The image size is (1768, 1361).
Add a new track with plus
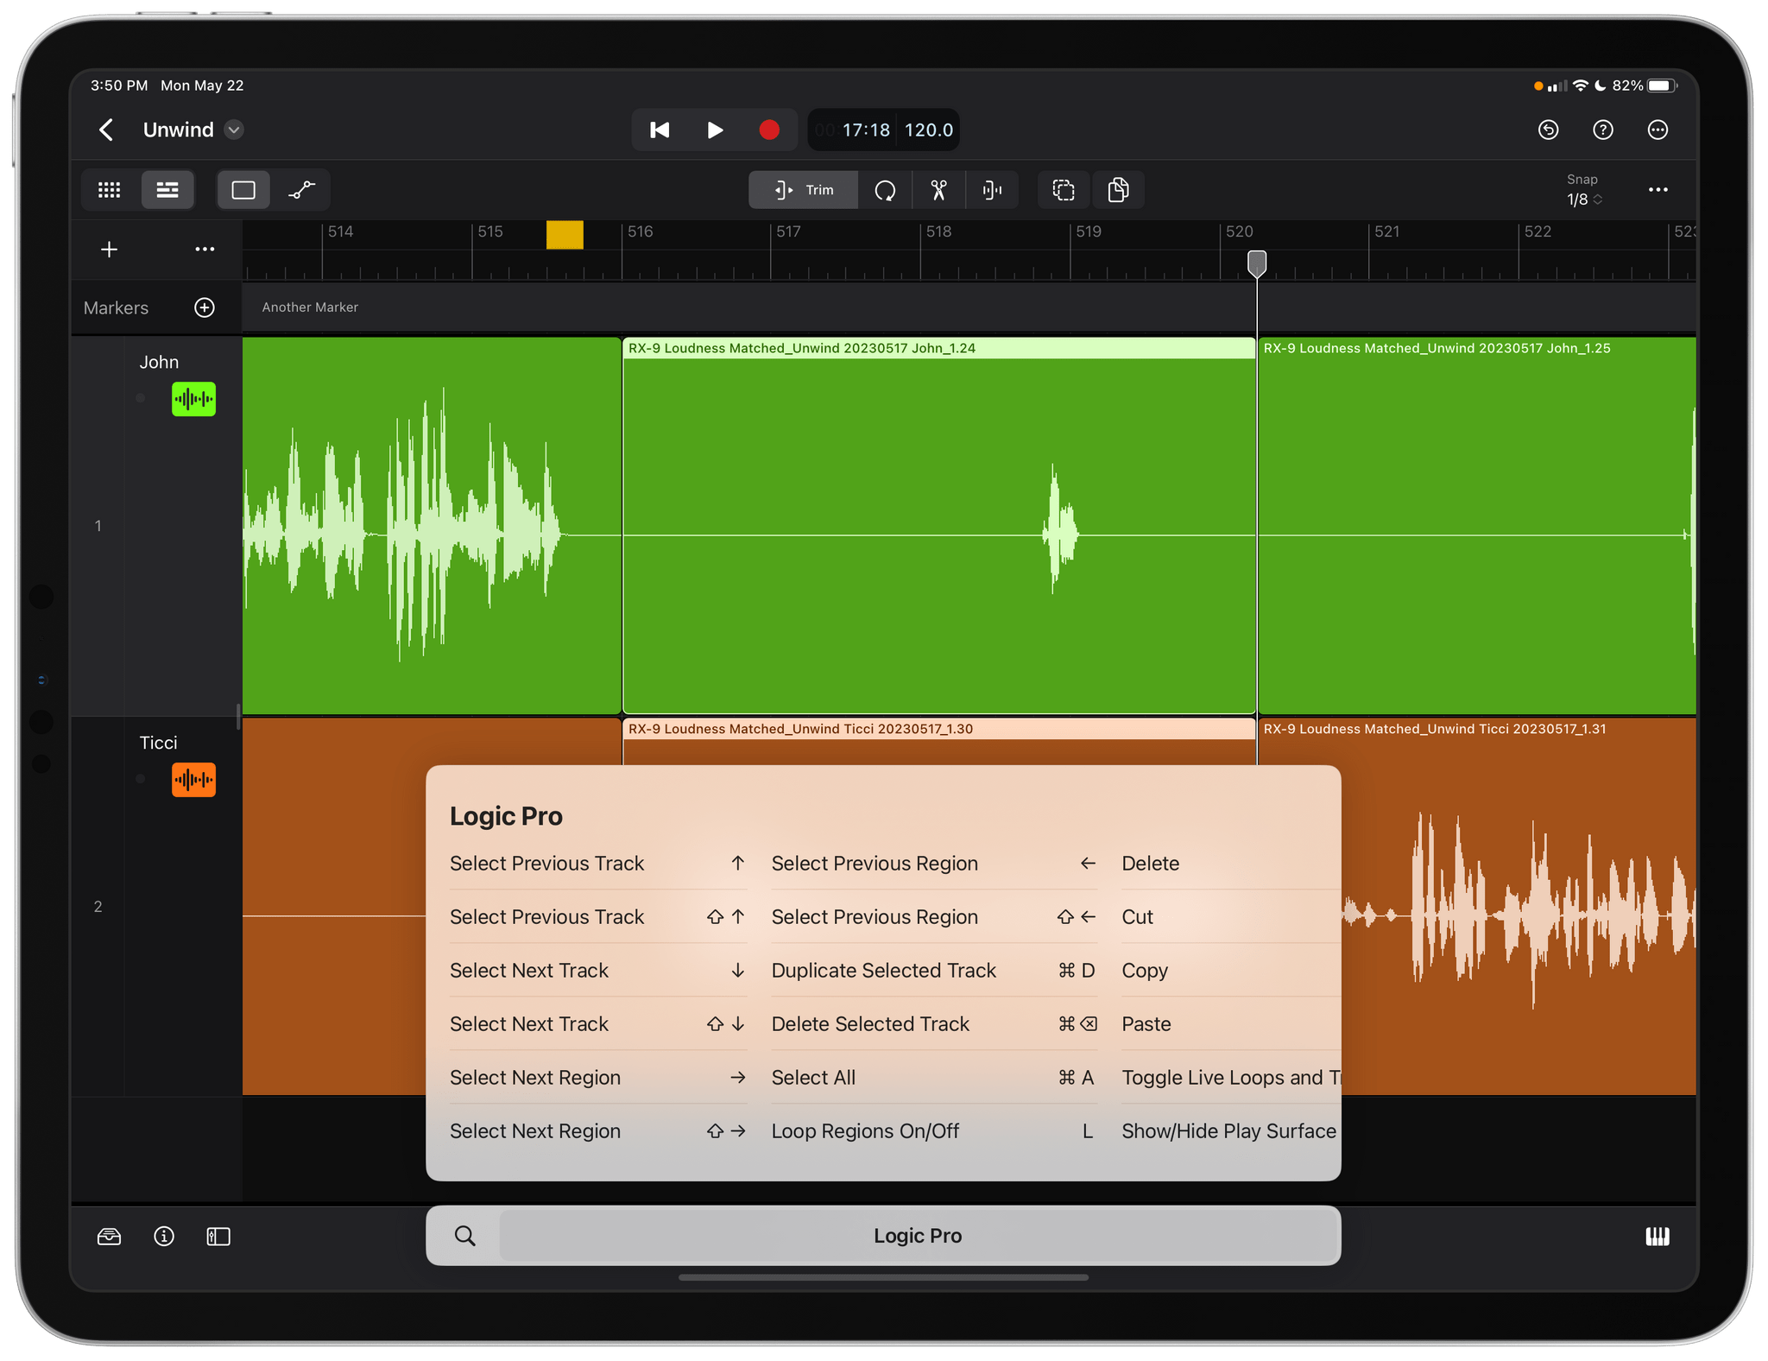pyautogui.click(x=109, y=250)
